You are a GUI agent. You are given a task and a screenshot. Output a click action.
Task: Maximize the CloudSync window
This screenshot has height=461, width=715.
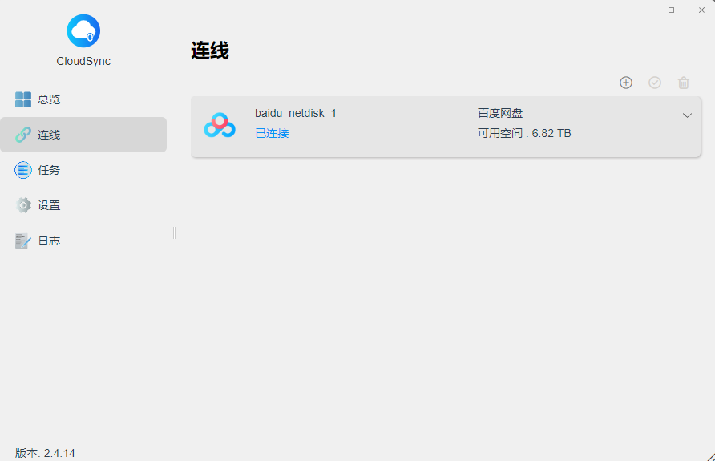(671, 10)
